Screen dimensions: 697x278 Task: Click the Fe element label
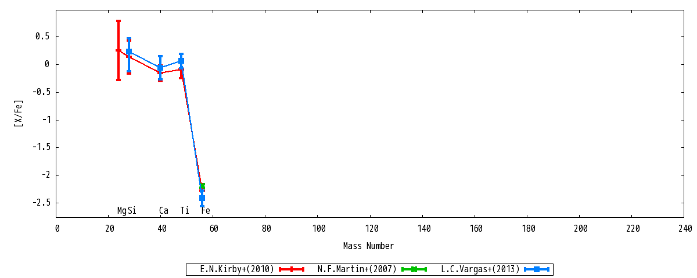tap(206, 211)
